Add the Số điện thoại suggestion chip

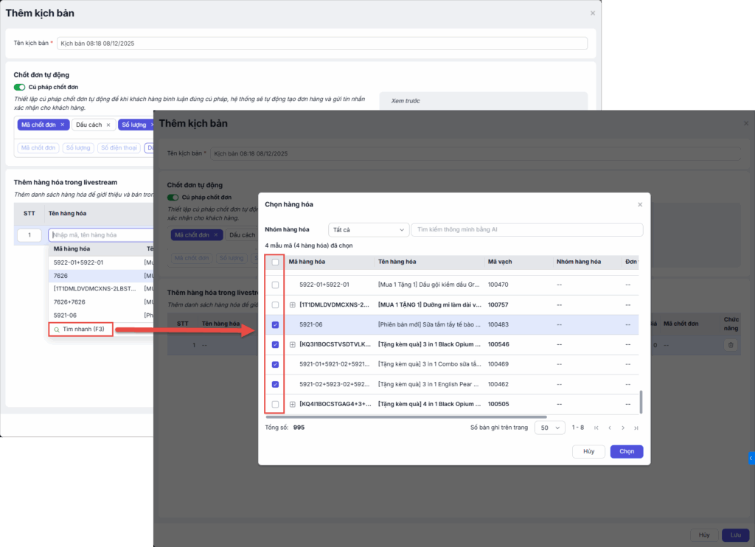(x=119, y=148)
